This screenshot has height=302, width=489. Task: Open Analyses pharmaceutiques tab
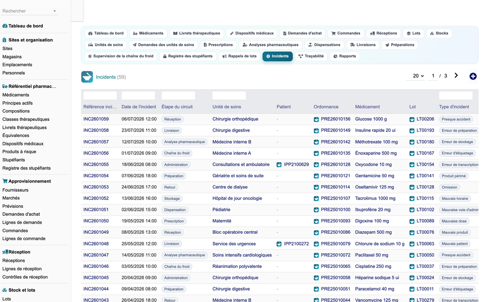270,45
